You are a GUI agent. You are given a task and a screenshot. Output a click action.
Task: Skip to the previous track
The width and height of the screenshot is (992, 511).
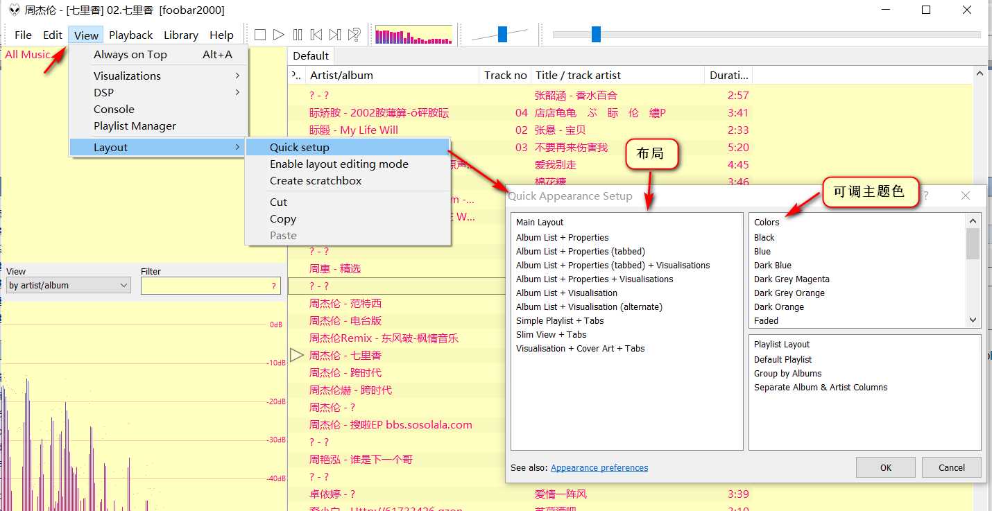316,35
